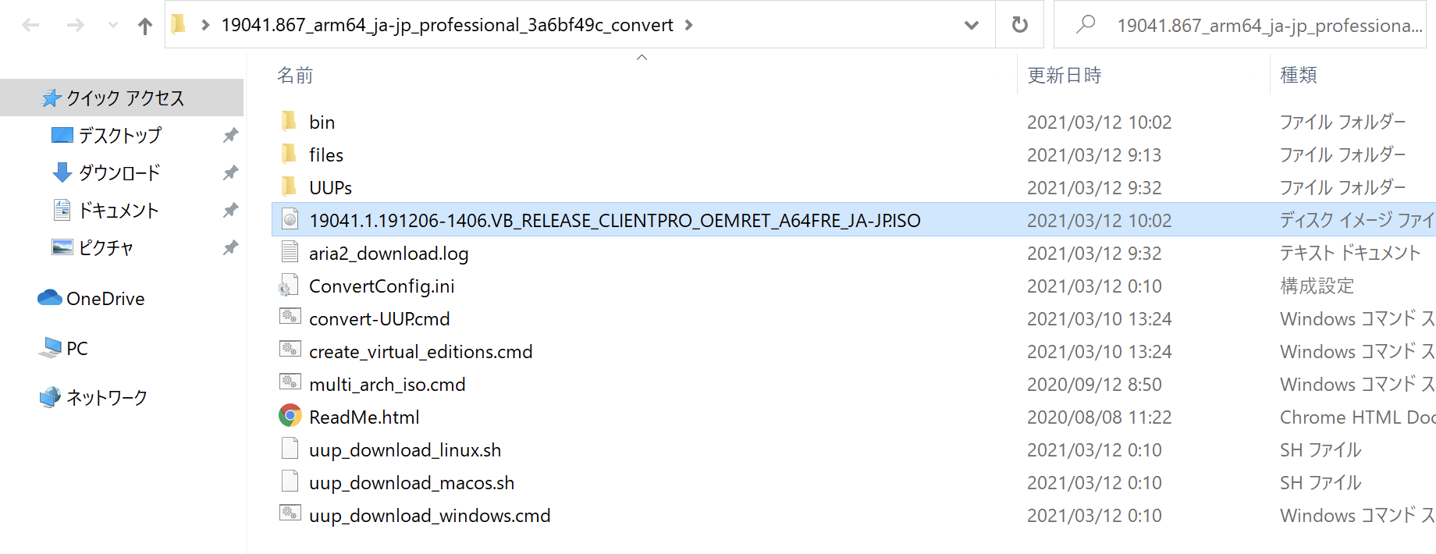Viewport: 1436px width, 554px height.
Task: Click the search box for this folder
Action: tap(1240, 25)
